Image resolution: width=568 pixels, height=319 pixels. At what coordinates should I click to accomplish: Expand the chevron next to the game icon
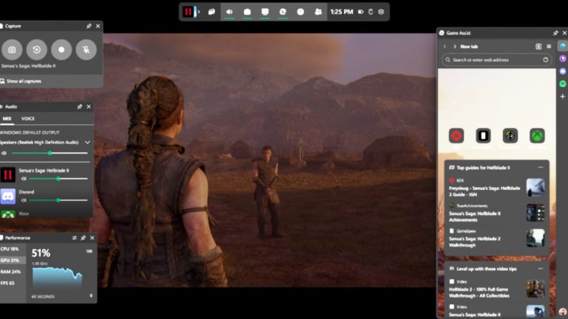tap(198, 12)
